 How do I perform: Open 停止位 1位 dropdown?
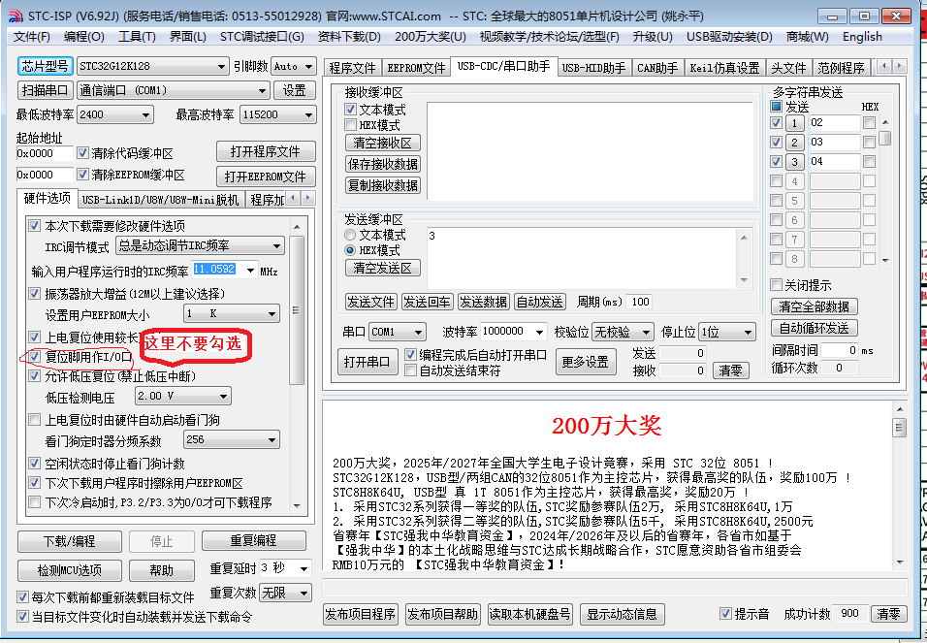pyautogui.click(x=726, y=332)
